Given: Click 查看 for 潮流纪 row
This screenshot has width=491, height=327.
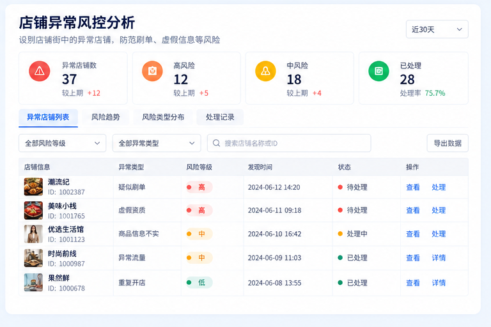Looking at the screenshot, I should point(413,187).
